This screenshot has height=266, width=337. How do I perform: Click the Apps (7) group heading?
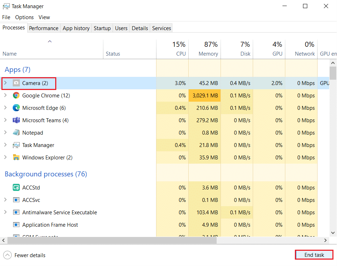pos(18,70)
